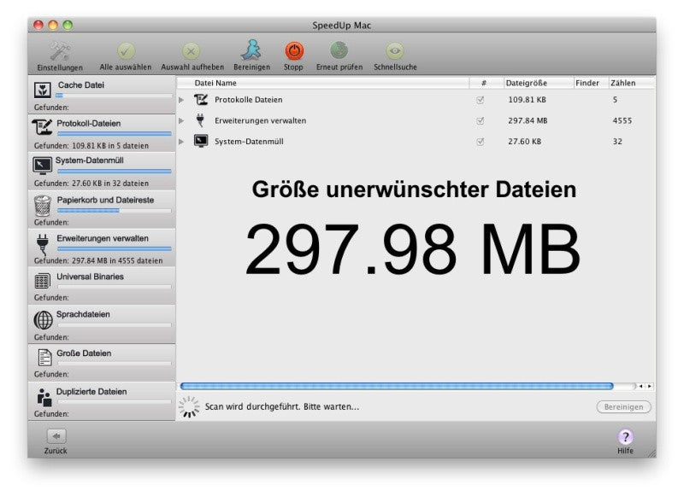Click the main scan progress bar
The height and width of the screenshot is (496, 684).
[408, 386]
